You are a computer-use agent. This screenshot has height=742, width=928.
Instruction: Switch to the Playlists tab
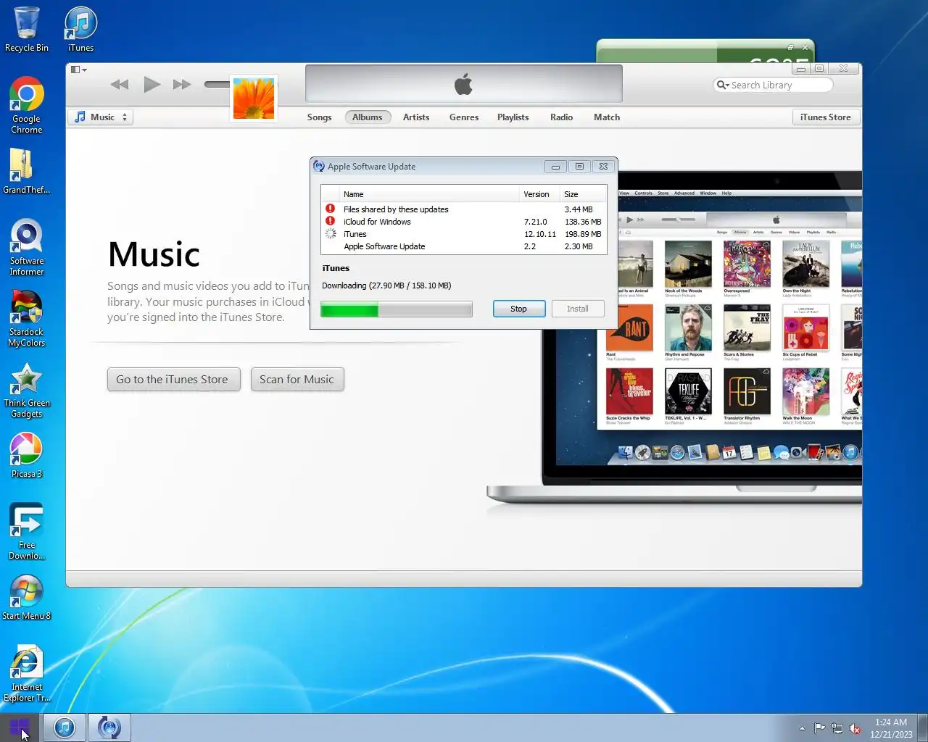(x=513, y=117)
